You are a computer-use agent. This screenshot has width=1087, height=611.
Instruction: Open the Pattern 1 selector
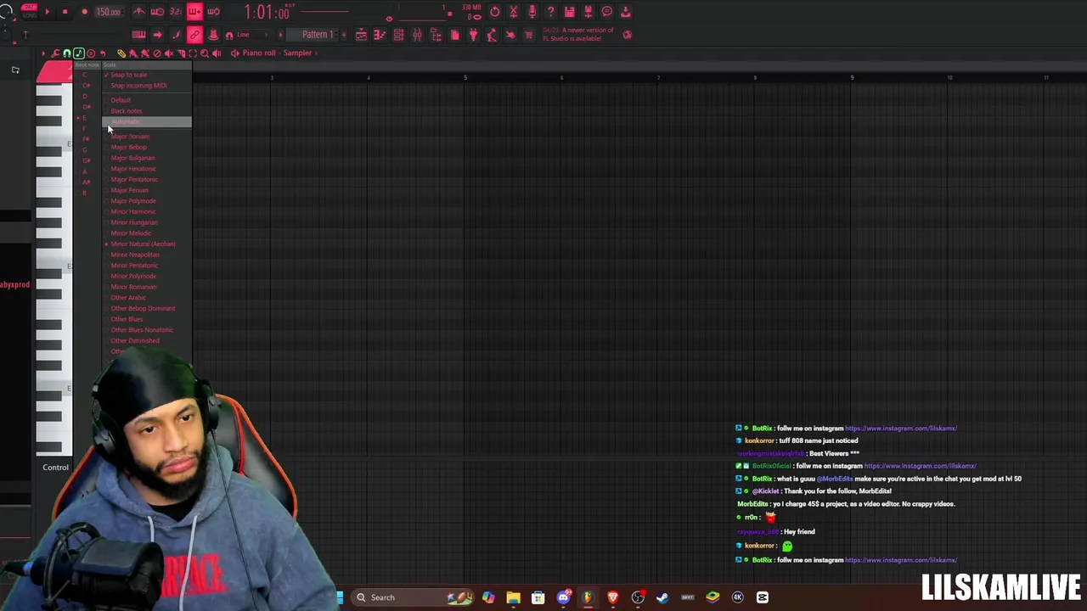[316, 35]
